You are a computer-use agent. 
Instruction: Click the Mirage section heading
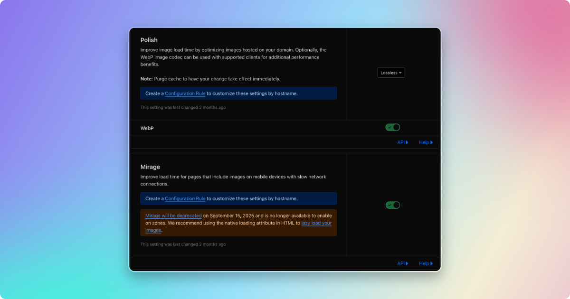tap(150, 167)
